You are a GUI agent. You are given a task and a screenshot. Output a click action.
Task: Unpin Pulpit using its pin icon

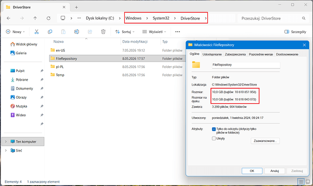[42, 71]
